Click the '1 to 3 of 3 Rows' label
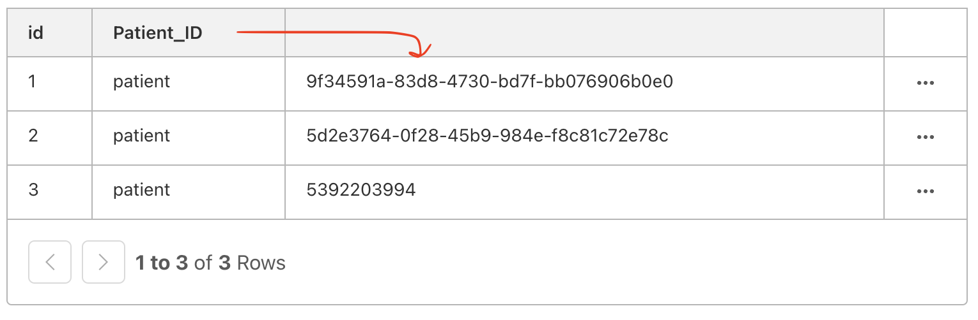 [x=210, y=263]
